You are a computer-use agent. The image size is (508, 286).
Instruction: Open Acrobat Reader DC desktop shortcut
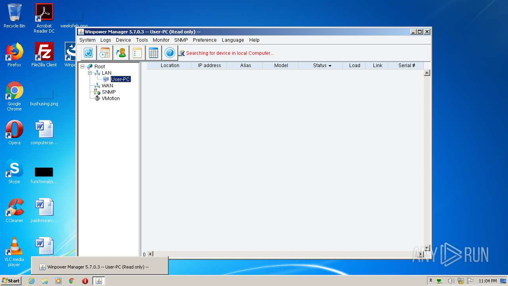tap(44, 18)
